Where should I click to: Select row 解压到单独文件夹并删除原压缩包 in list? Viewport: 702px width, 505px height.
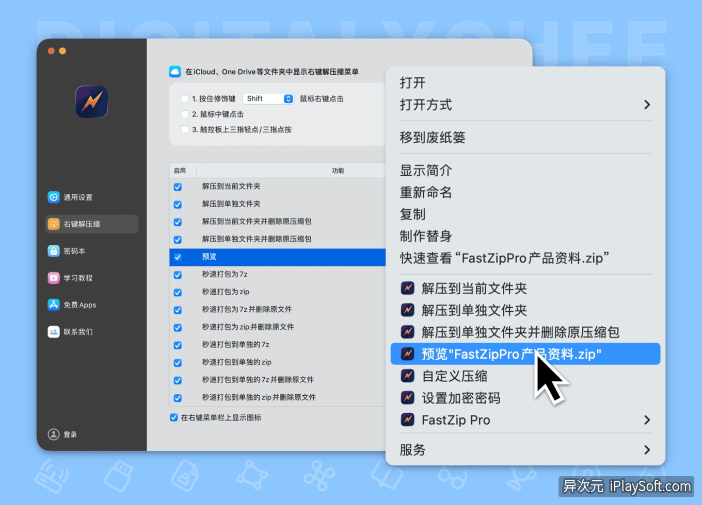[277, 239]
